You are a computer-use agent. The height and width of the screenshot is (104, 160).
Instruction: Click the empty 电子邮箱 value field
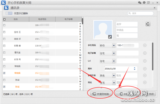[x=128, y=53]
